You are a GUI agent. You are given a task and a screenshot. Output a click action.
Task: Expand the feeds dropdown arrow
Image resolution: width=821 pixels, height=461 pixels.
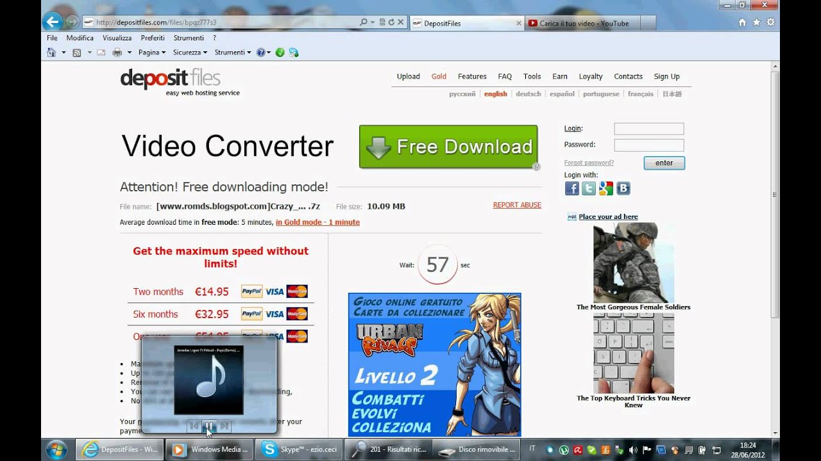coord(89,53)
